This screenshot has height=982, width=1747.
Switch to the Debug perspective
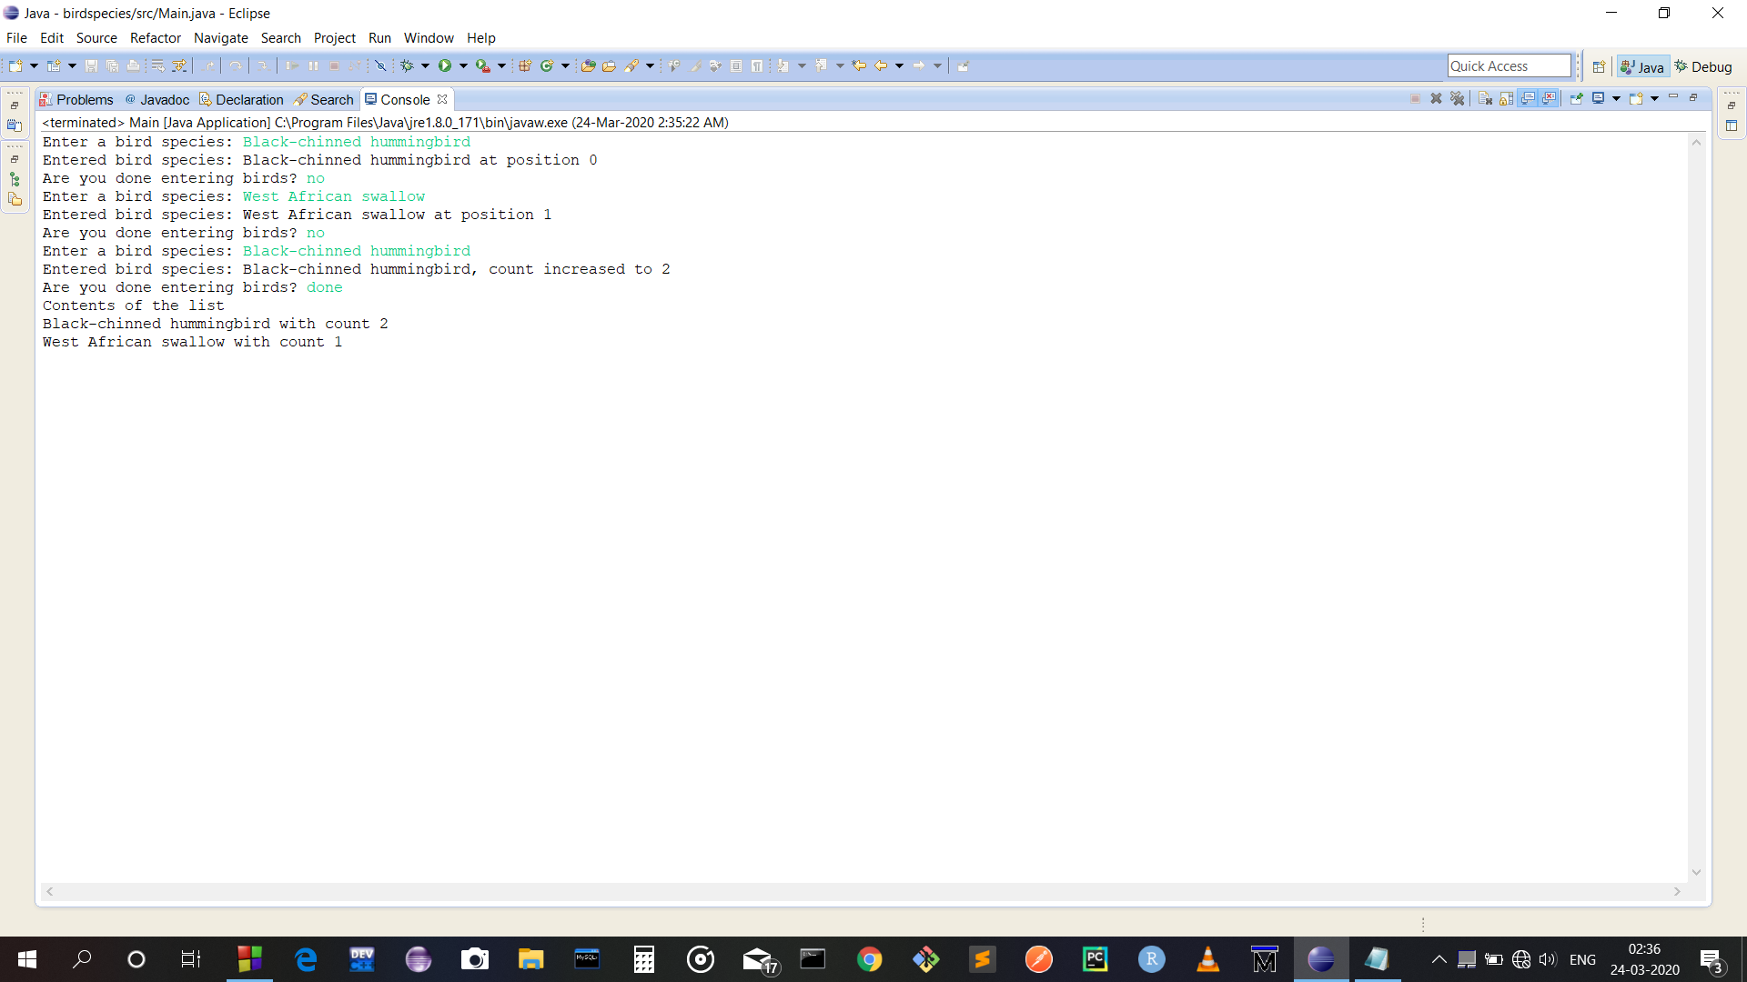1703,66
